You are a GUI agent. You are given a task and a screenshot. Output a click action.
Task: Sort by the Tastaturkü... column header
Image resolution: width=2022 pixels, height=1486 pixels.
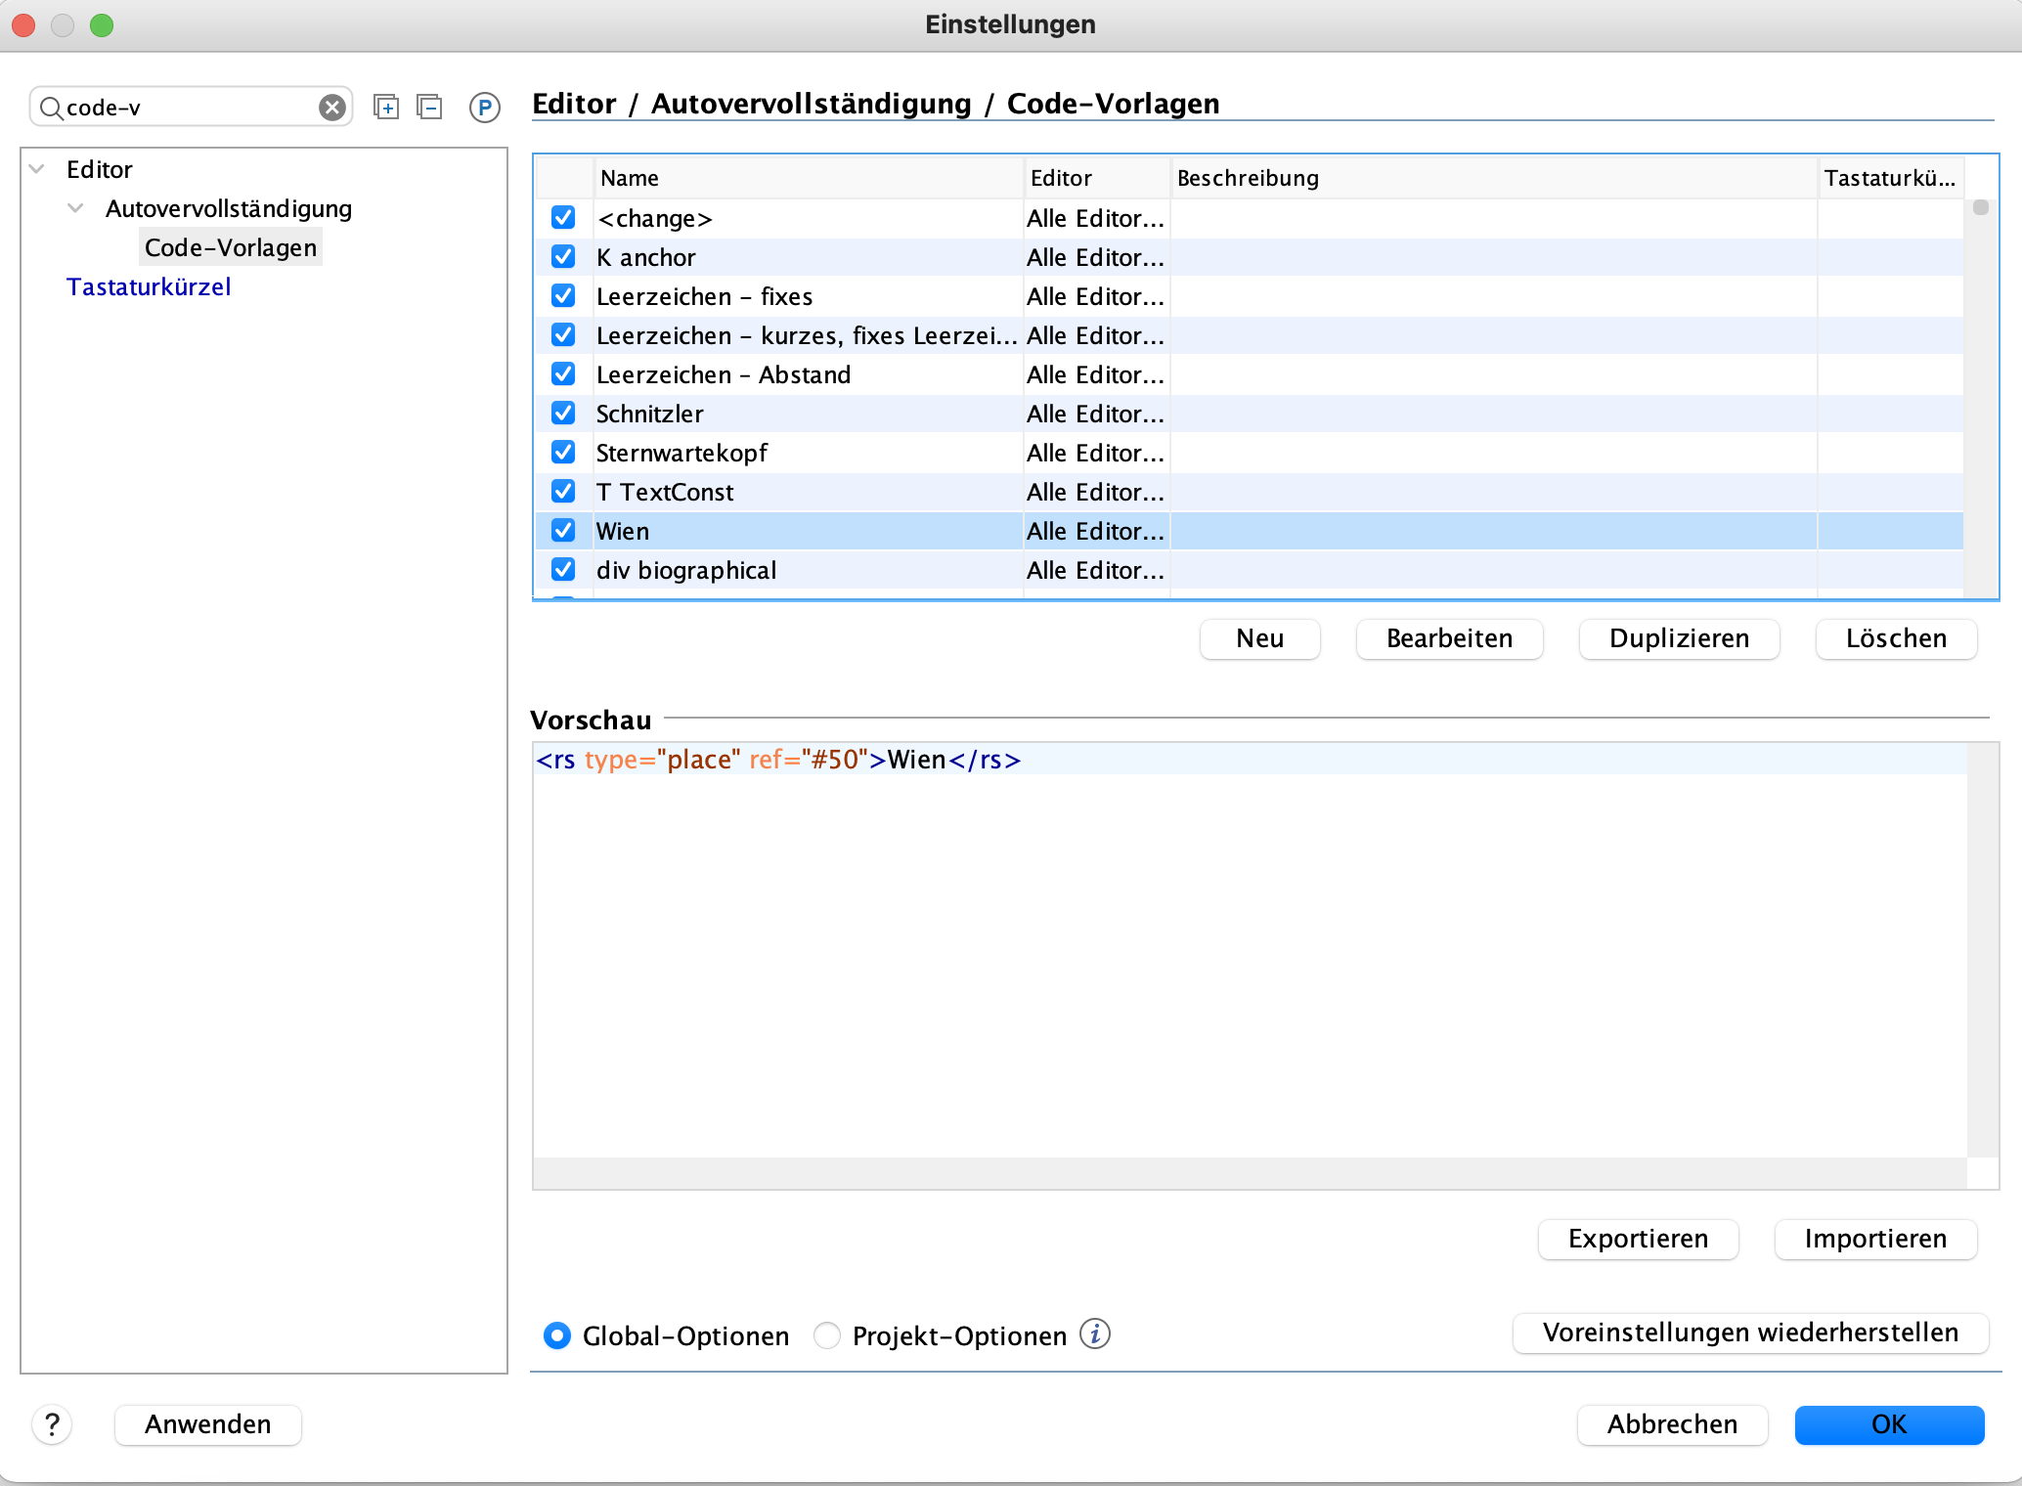(1890, 178)
